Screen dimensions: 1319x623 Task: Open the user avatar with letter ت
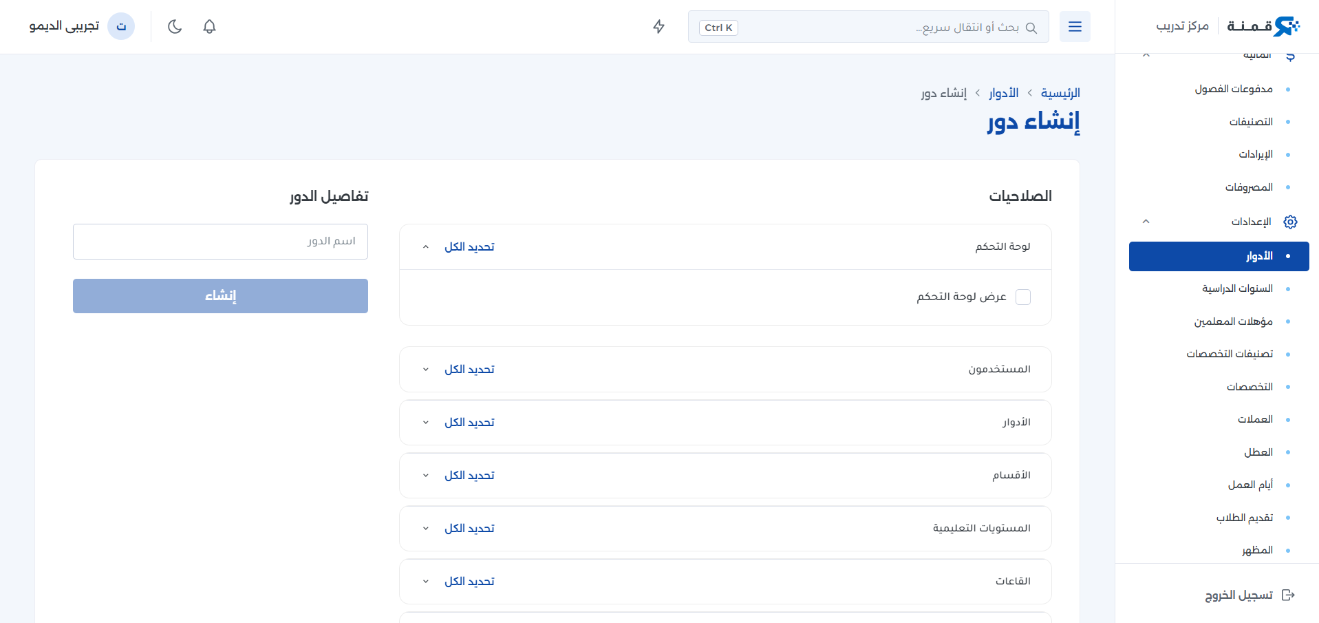click(x=121, y=27)
